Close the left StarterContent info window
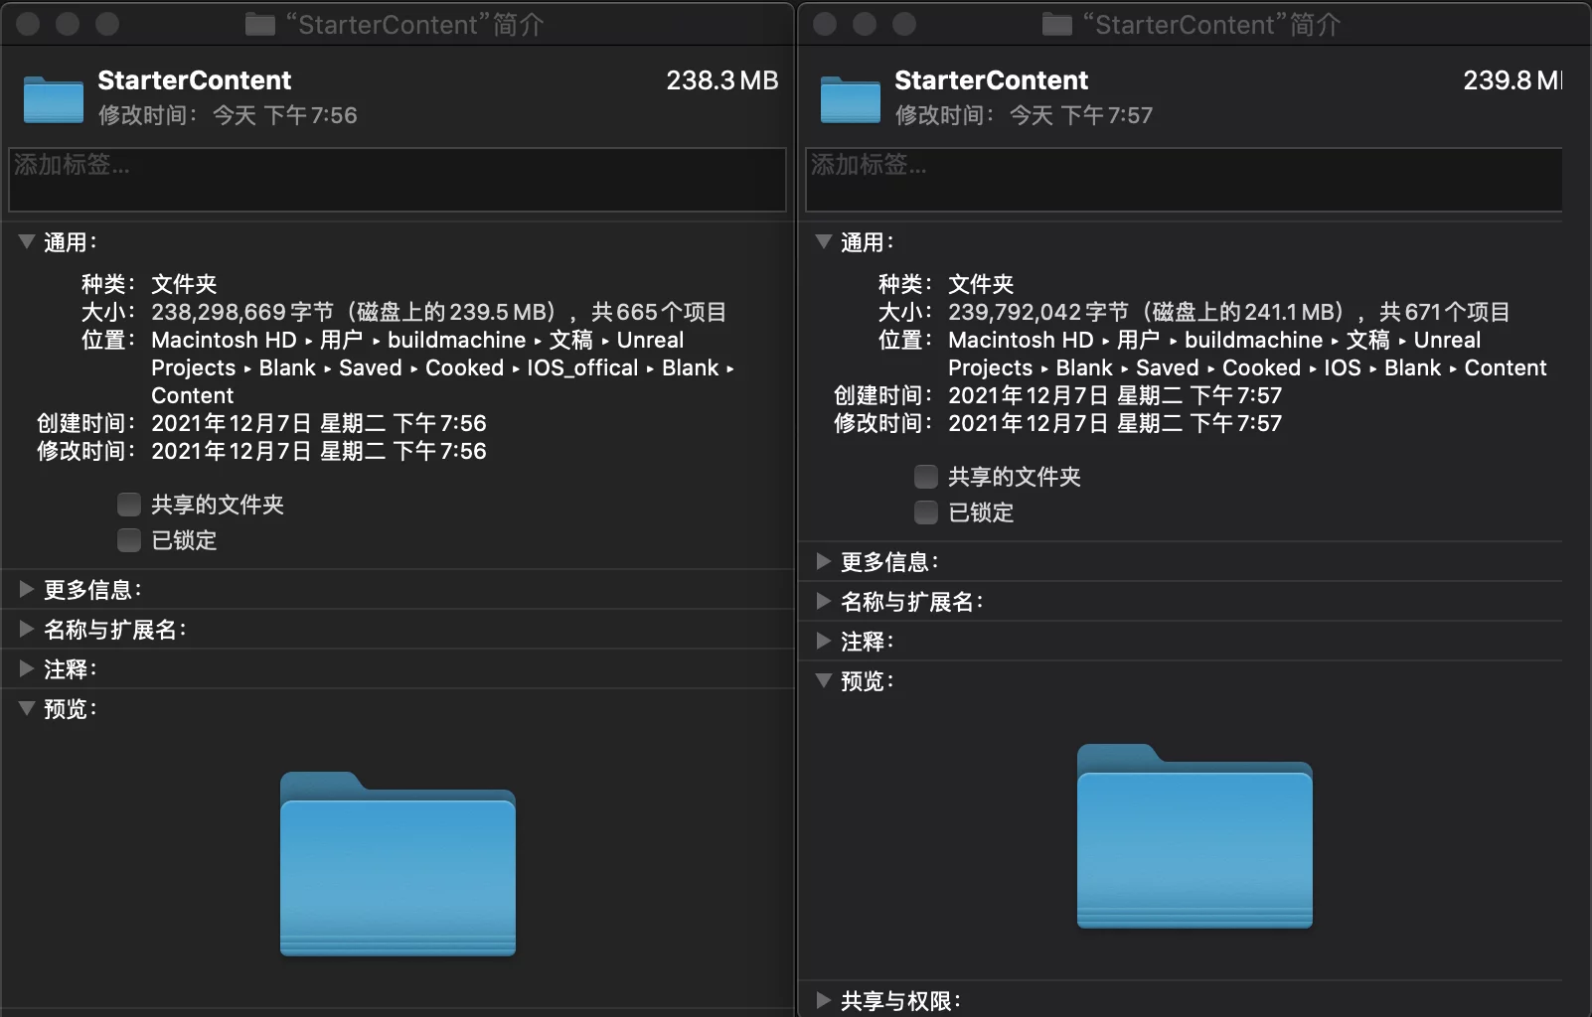This screenshot has width=1592, height=1017. point(29,24)
